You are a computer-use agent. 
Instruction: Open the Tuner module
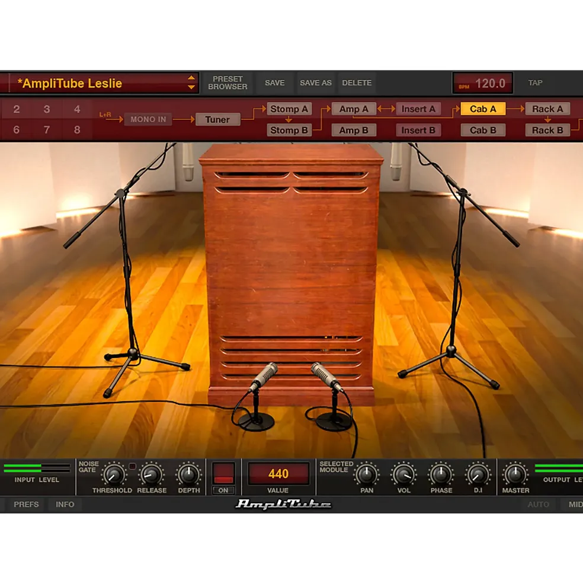click(217, 120)
